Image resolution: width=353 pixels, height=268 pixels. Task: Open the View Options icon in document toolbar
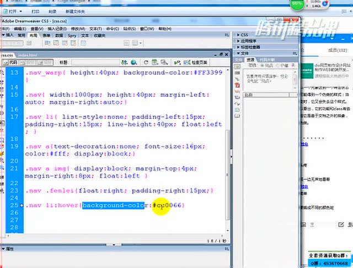(x=155, y=62)
